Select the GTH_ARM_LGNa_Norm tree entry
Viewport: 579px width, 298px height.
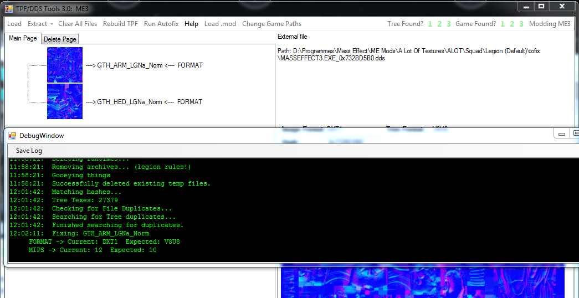144,65
